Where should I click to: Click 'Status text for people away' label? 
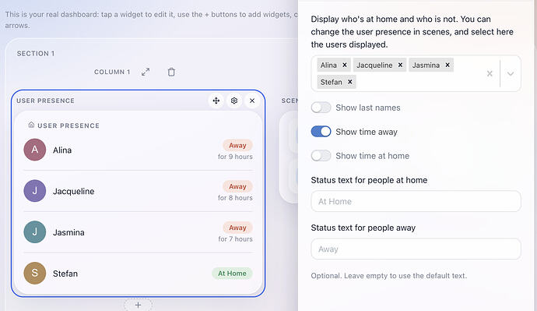(363, 228)
